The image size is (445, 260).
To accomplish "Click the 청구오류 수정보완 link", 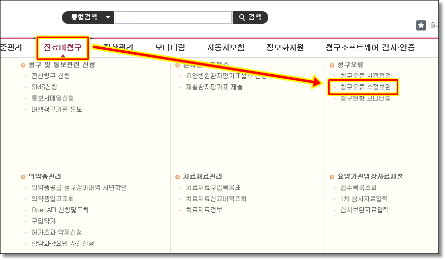I will 365,87.
